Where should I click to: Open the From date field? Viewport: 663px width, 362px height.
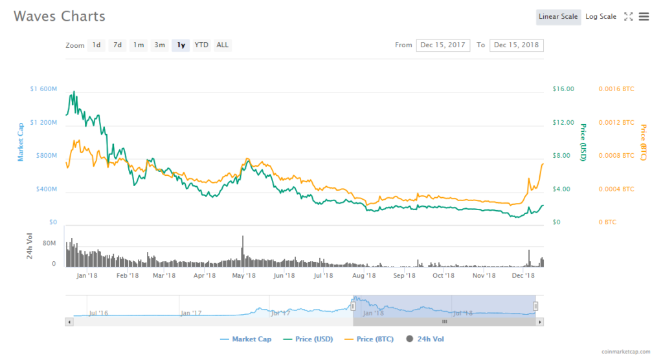tap(444, 45)
